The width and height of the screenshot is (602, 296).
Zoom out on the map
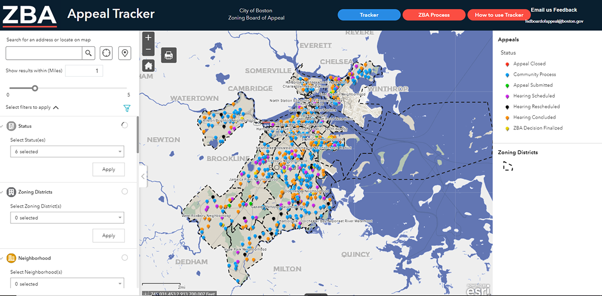click(x=148, y=50)
